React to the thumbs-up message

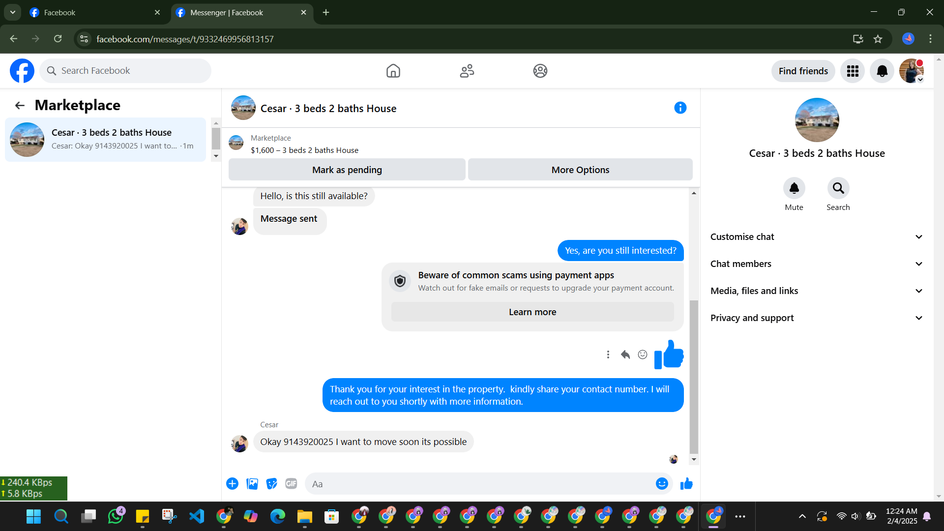pyautogui.click(x=643, y=354)
